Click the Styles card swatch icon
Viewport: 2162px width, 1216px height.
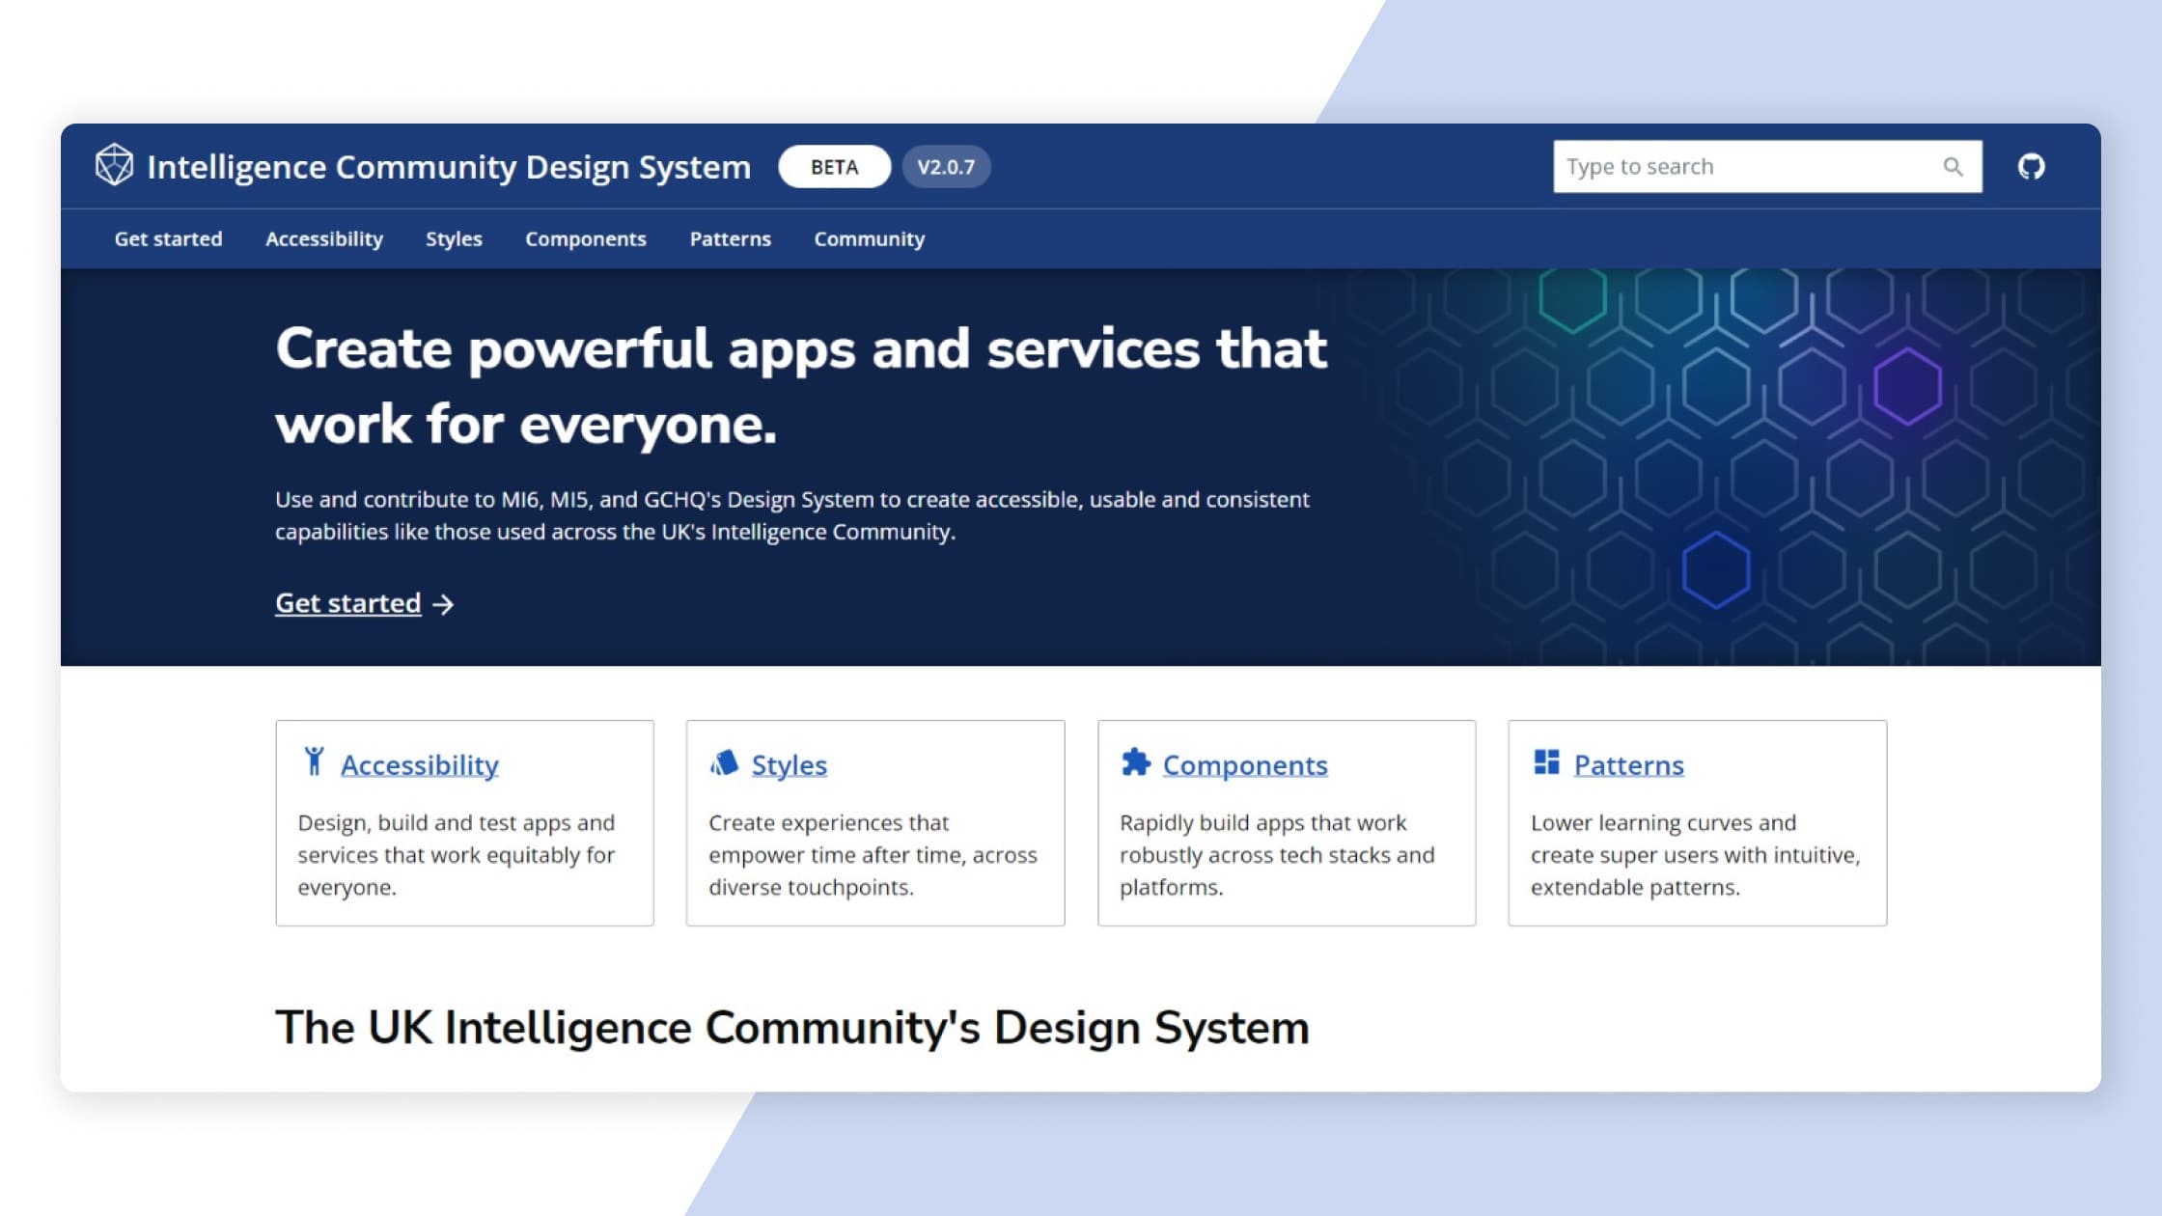724,762
